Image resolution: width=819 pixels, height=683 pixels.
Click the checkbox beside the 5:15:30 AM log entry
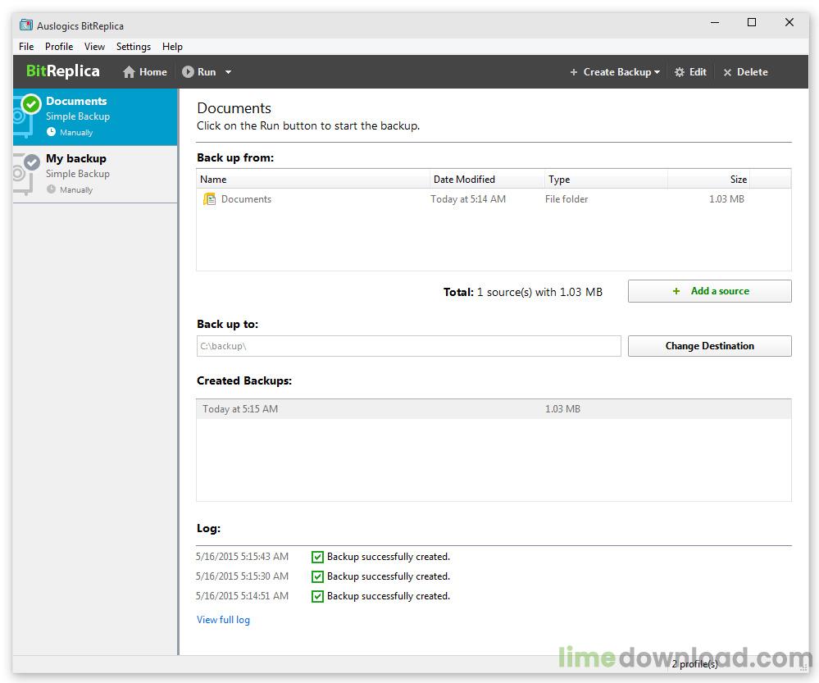(x=318, y=576)
